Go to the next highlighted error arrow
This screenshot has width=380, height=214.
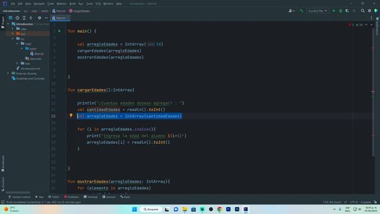click(x=372, y=25)
